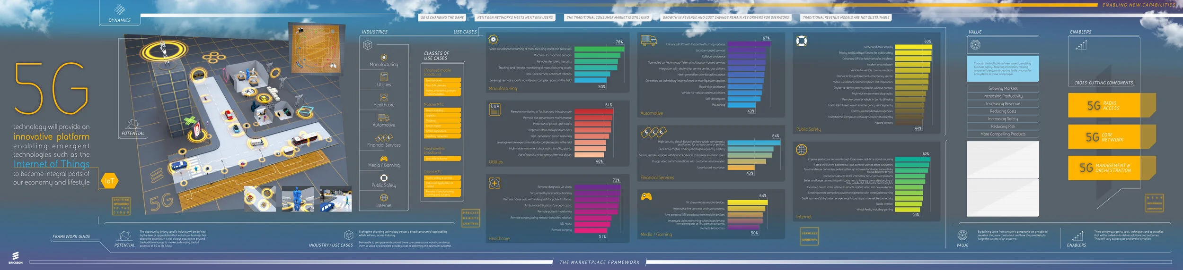Click the Automotive truck icon in Industries list

click(x=384, y=118)
